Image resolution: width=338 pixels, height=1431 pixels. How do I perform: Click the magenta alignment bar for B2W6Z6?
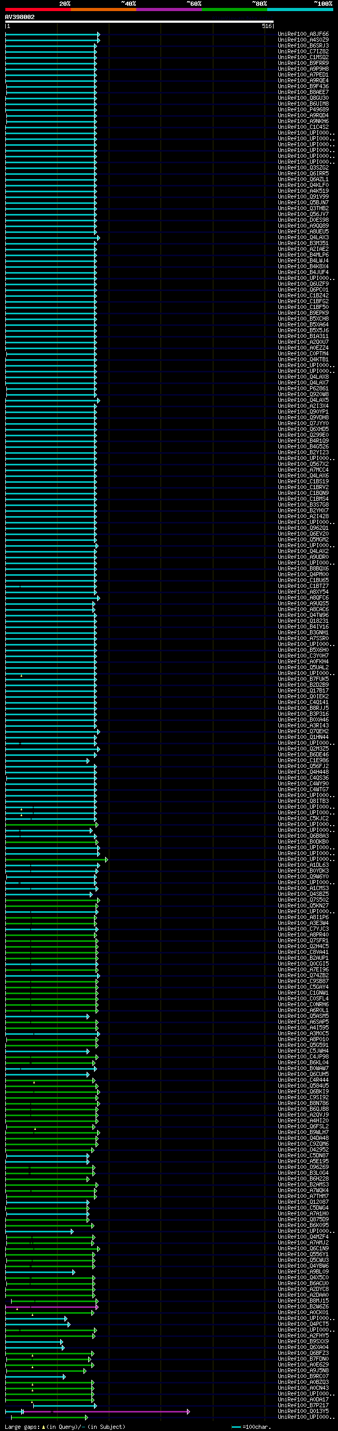[x=52, y=1306]
